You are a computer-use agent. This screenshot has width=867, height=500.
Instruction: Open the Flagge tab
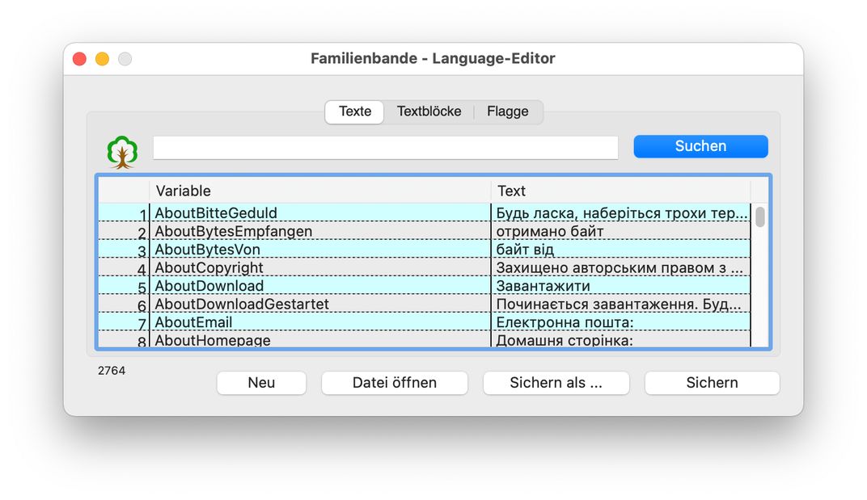[507, 111]
